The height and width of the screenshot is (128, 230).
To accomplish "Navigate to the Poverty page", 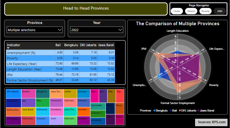I will click(205, 11).
